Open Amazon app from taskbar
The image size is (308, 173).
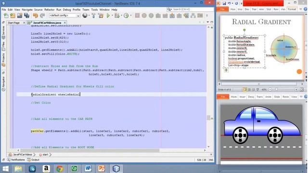[x=46, y=169]
